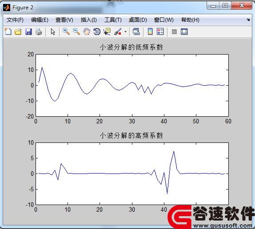Screen dimensions: 255x229
Task: Toggle the Pan hand tool
Action: (x=87, y=32)
